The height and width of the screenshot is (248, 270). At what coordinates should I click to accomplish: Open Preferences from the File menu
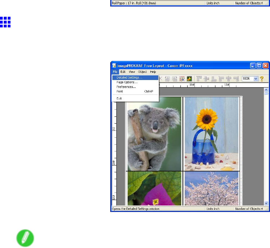point(126,87)
